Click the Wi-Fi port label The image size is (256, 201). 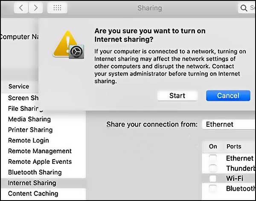pyautogui.click(x=235, y=178)
